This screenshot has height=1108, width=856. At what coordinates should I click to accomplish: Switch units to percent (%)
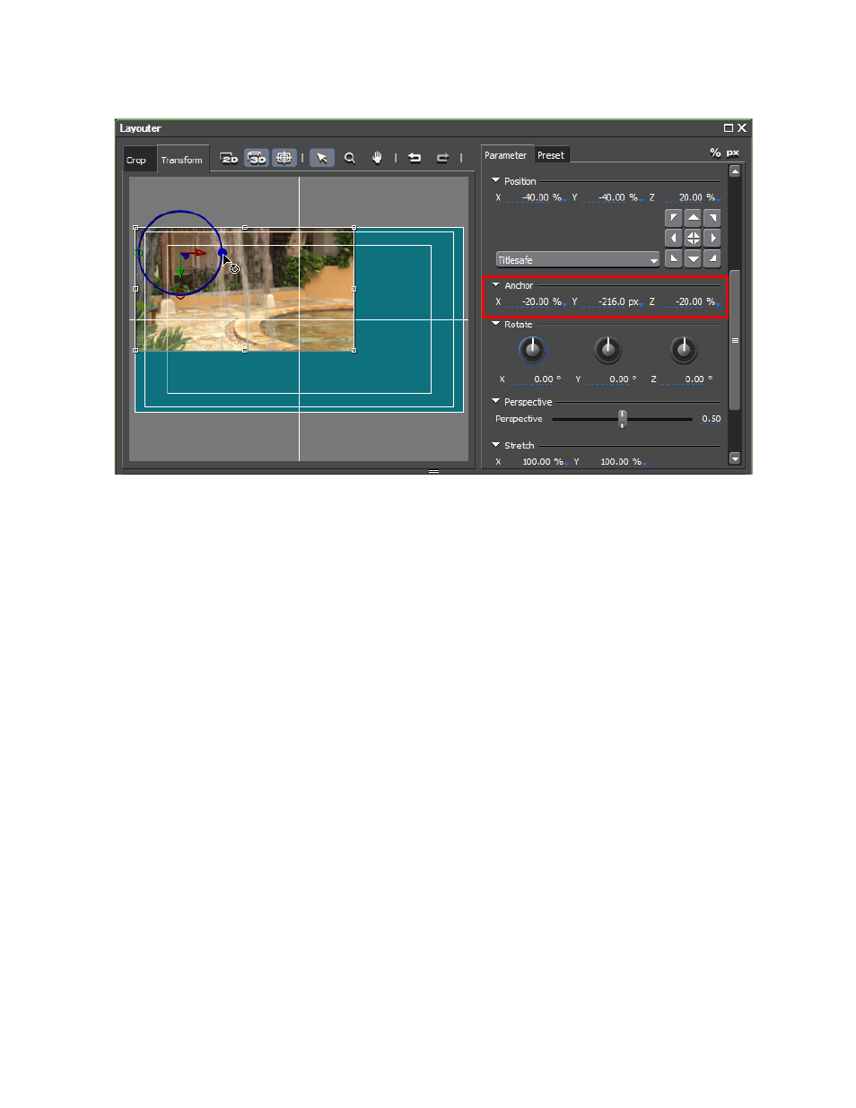coord(715,153)
